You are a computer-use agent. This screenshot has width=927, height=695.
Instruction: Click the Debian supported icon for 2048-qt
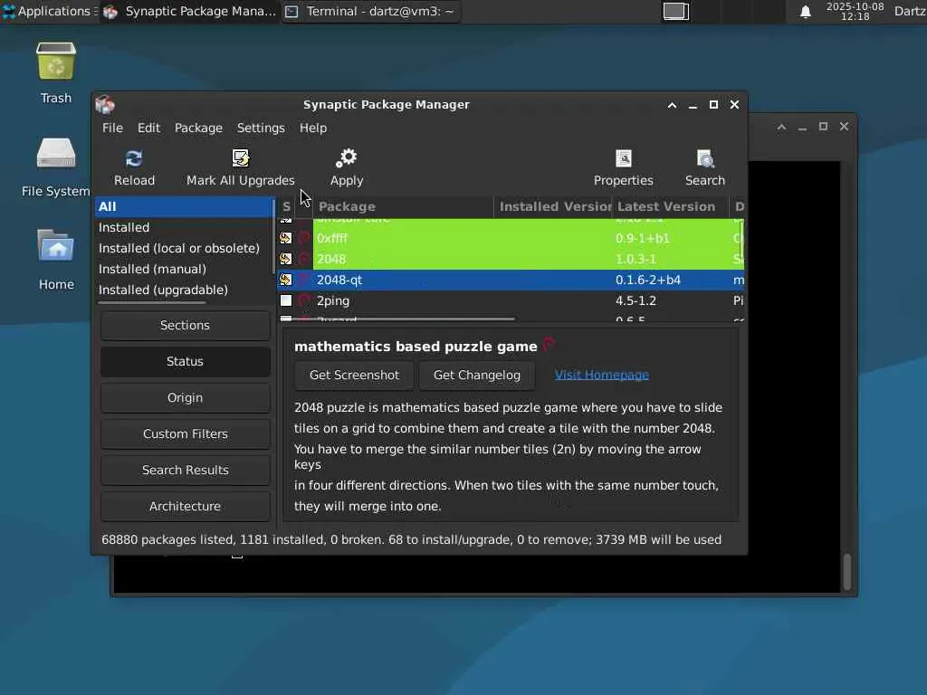pos(304,280)
